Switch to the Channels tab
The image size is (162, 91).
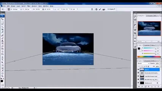pyautogui.click(x=147, y=61)
